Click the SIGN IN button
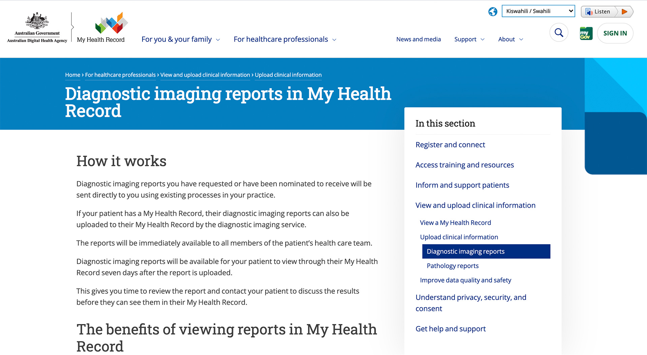 (615, 33)
